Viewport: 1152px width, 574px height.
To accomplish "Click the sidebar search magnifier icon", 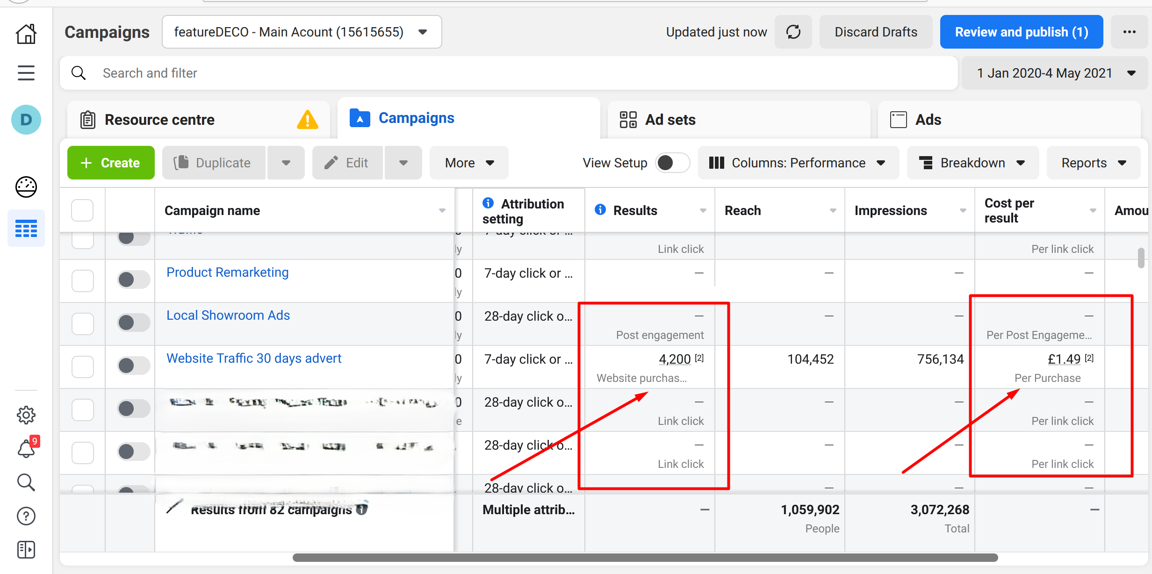I will [x=26, y=482].
